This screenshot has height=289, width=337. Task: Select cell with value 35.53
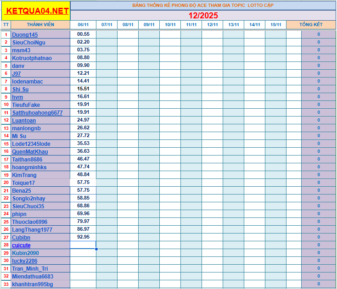(x=83, y=144)
